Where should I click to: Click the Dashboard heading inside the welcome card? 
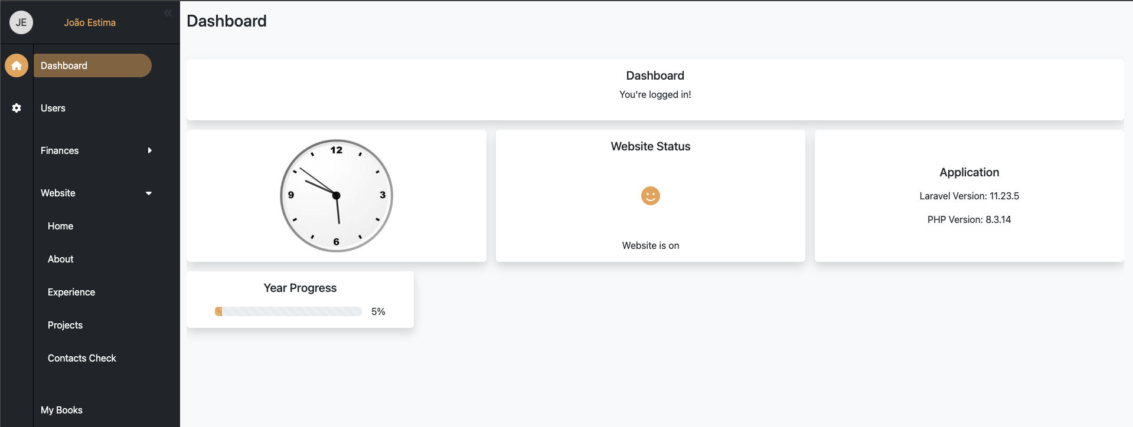pyautogui.click(x=655, y=75)
